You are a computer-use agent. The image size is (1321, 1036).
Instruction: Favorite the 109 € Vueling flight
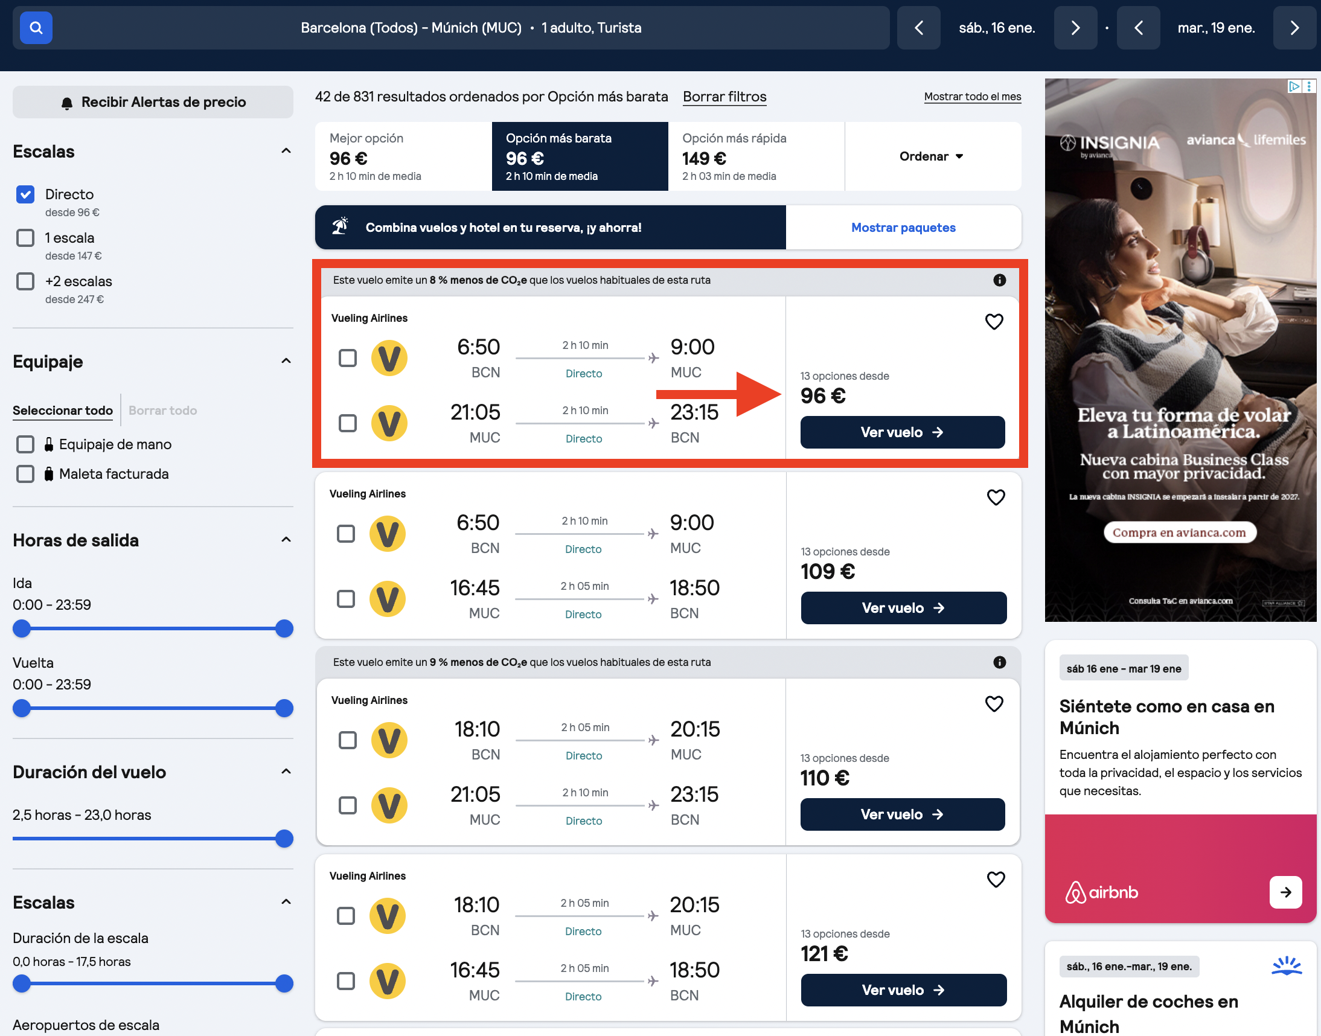pyautogui.click(x=996, y=497)
